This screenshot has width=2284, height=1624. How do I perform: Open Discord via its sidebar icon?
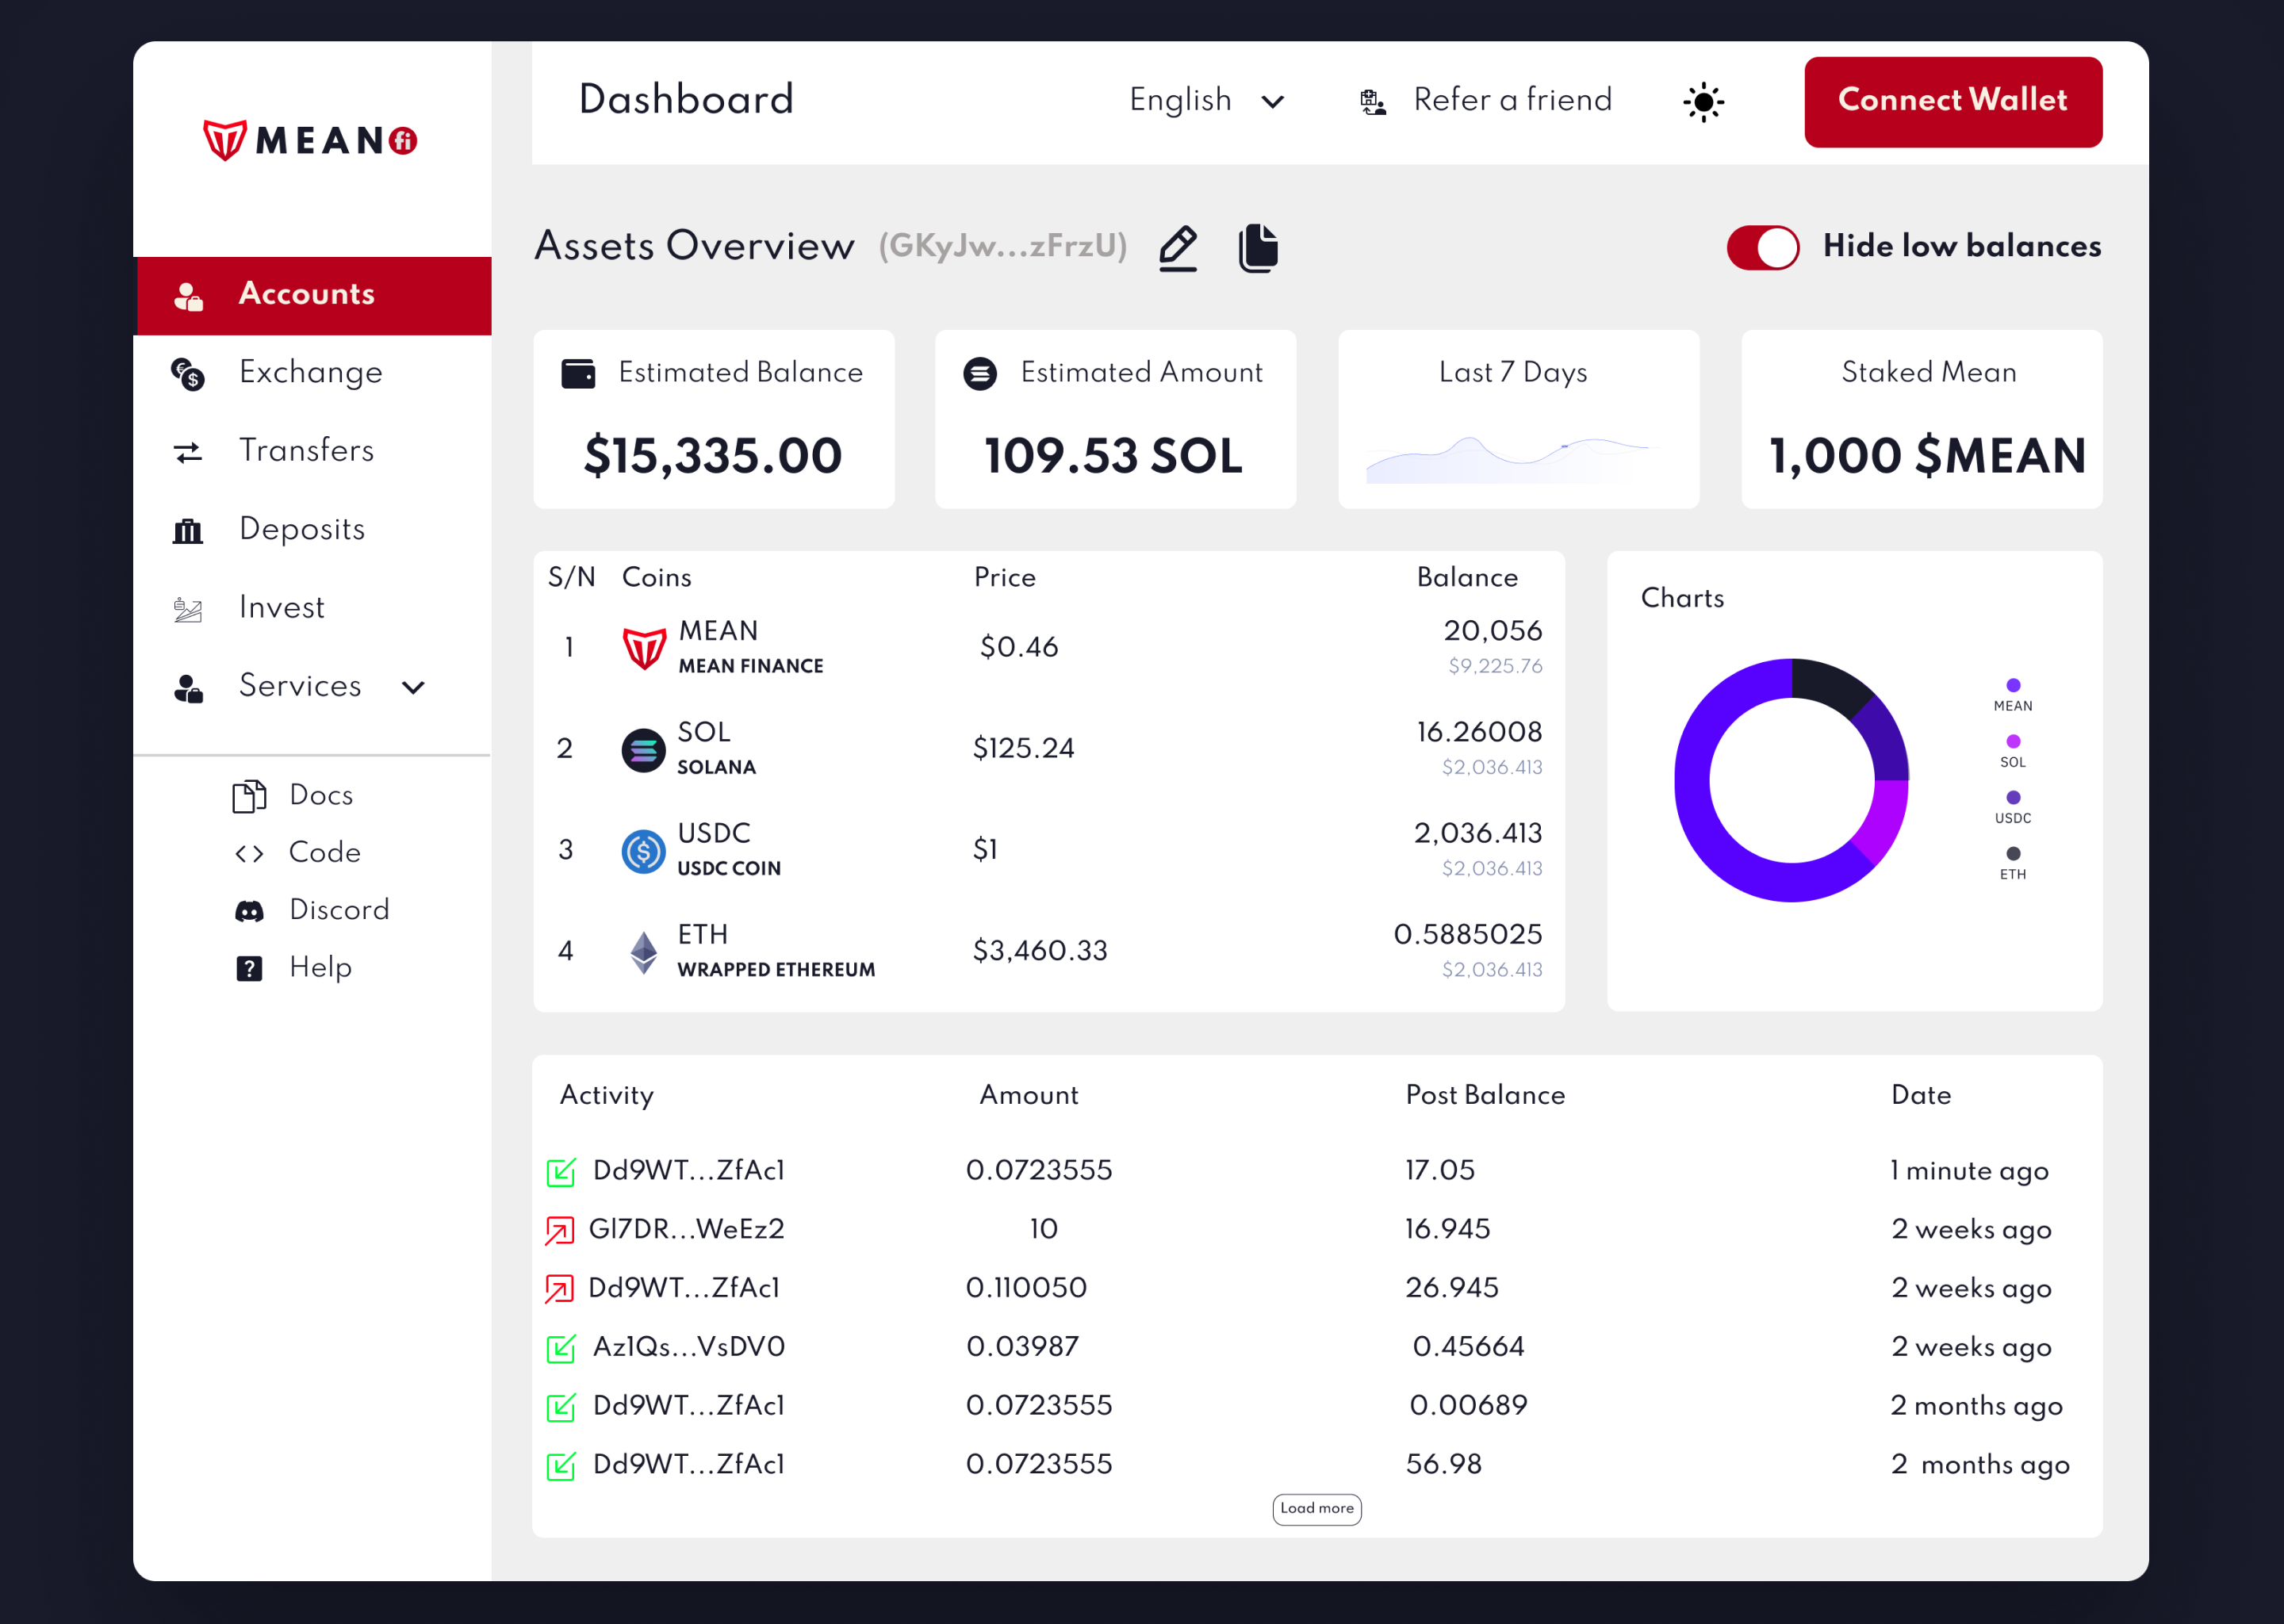click(249, 911)
